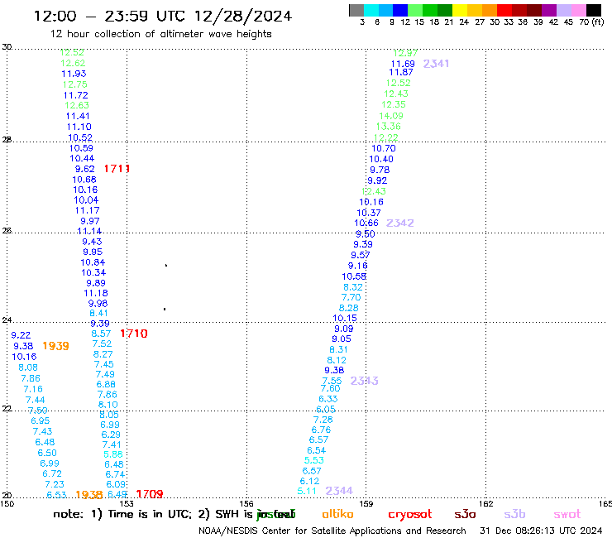Click the gray swatch in the wave-height legend
Viewport: 612px width, 538px height.
(x=356, y=10)
